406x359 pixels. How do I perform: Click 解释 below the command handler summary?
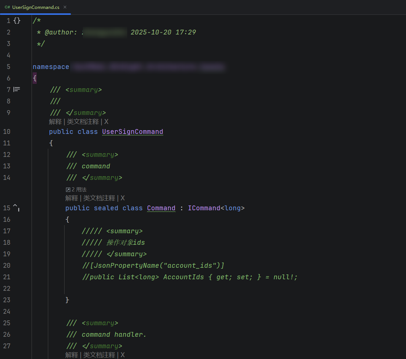pyautogui.click(x=72, y=355)
